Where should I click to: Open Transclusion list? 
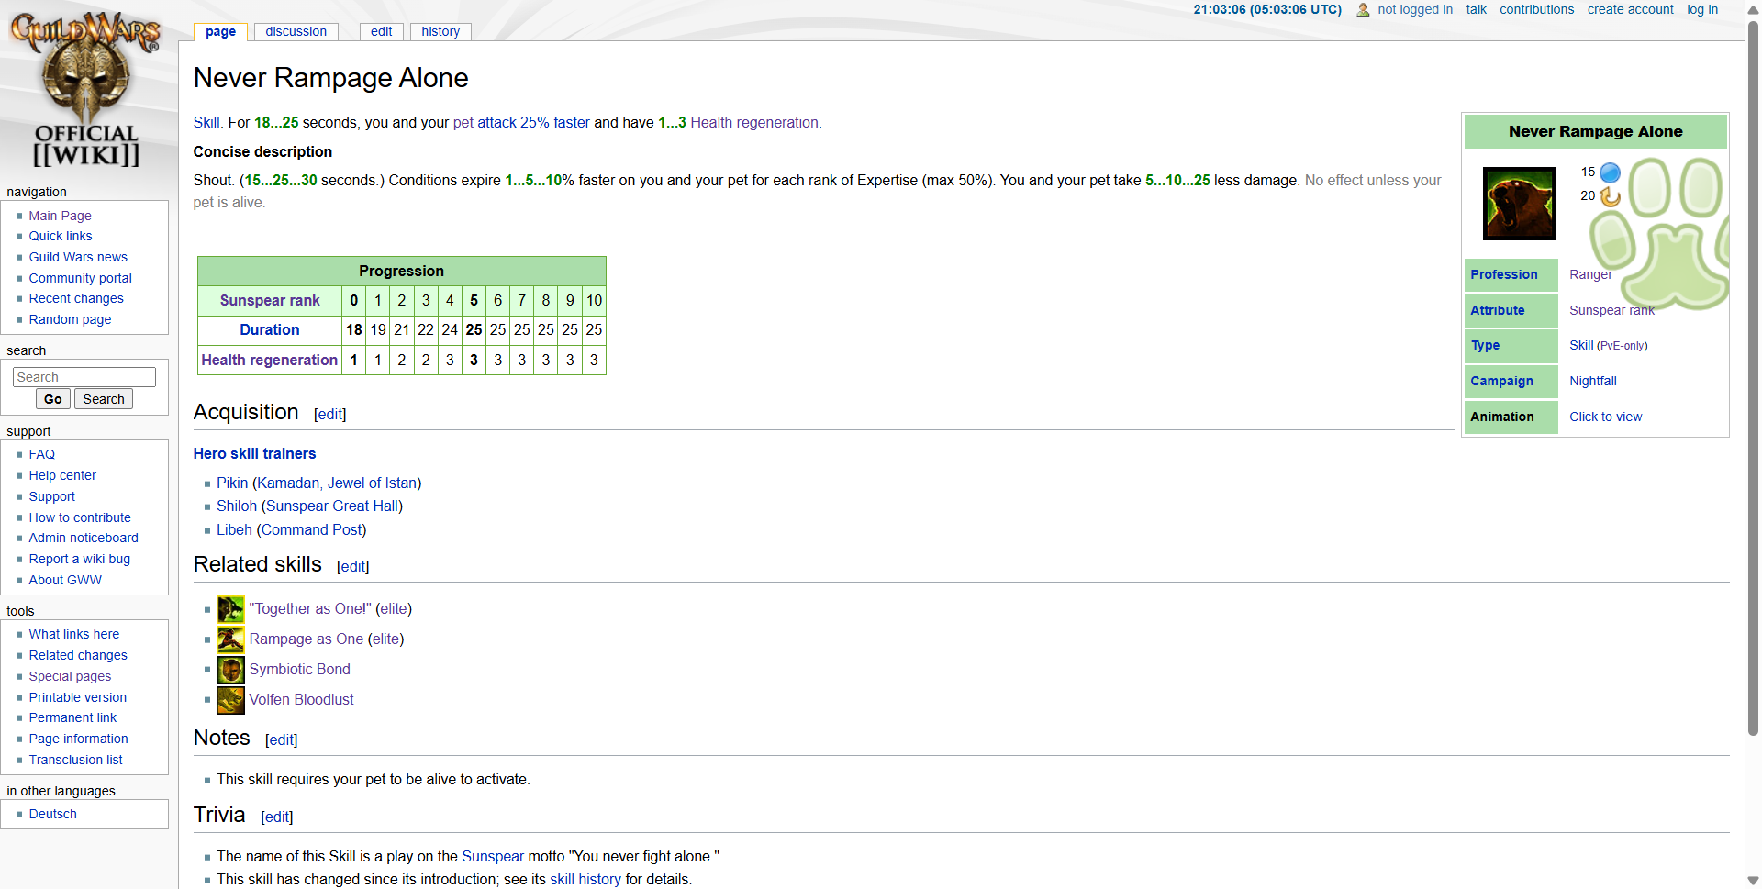[75, 760]
